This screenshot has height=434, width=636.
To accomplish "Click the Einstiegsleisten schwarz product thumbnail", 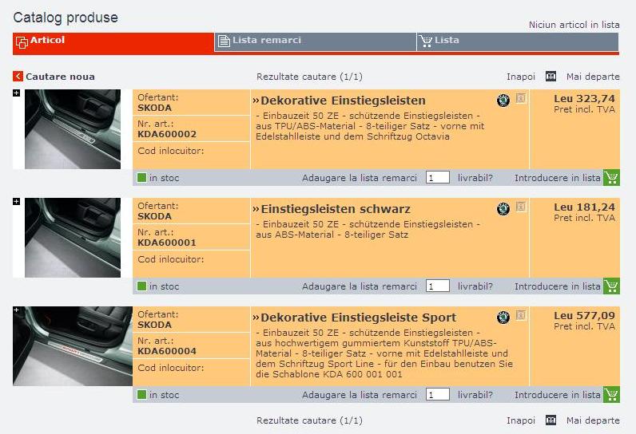I will click(72, 238).
